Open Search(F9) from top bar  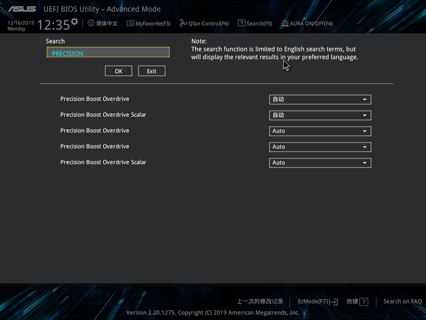tap(259, 24)
